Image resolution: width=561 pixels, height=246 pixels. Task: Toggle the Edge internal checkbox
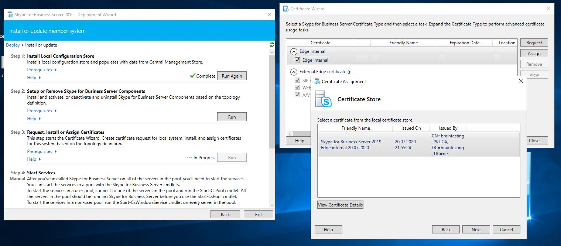pos(297,60)
